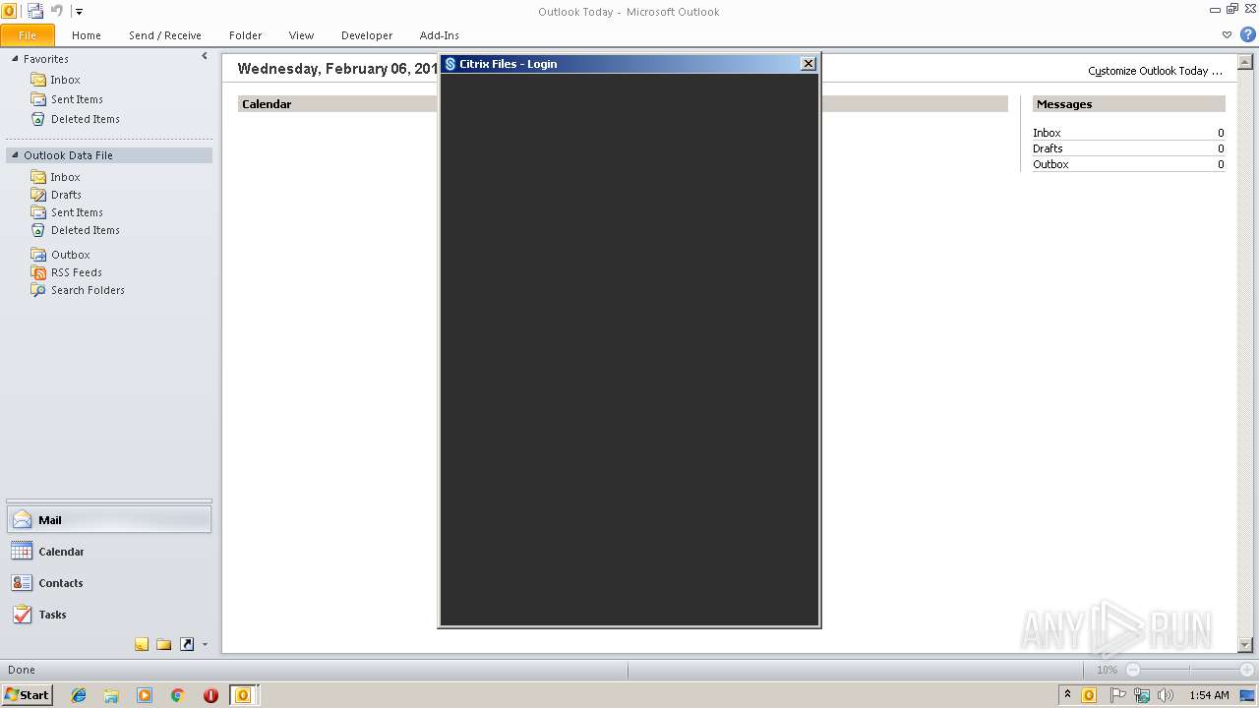Switch to the Contacts module
This screenshot has height=708, width=1259.
pyautogui.click(x=108, y=583)
